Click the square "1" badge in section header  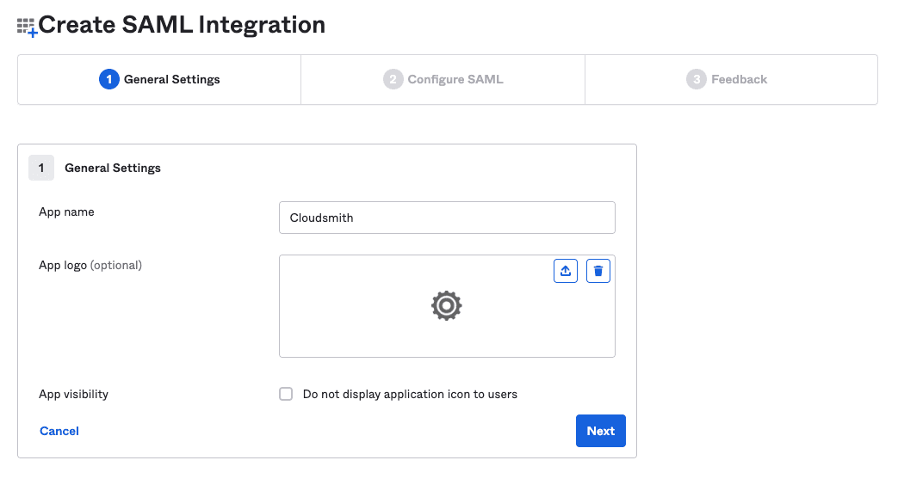pyautogui.click(x=41, y=168)
